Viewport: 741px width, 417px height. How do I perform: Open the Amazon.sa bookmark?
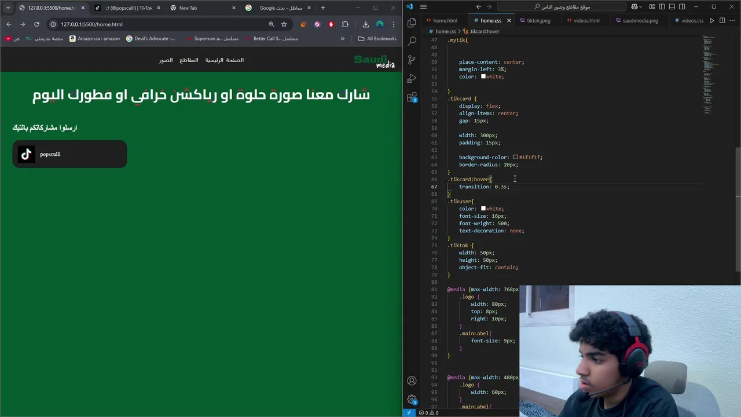pos(94,38)
